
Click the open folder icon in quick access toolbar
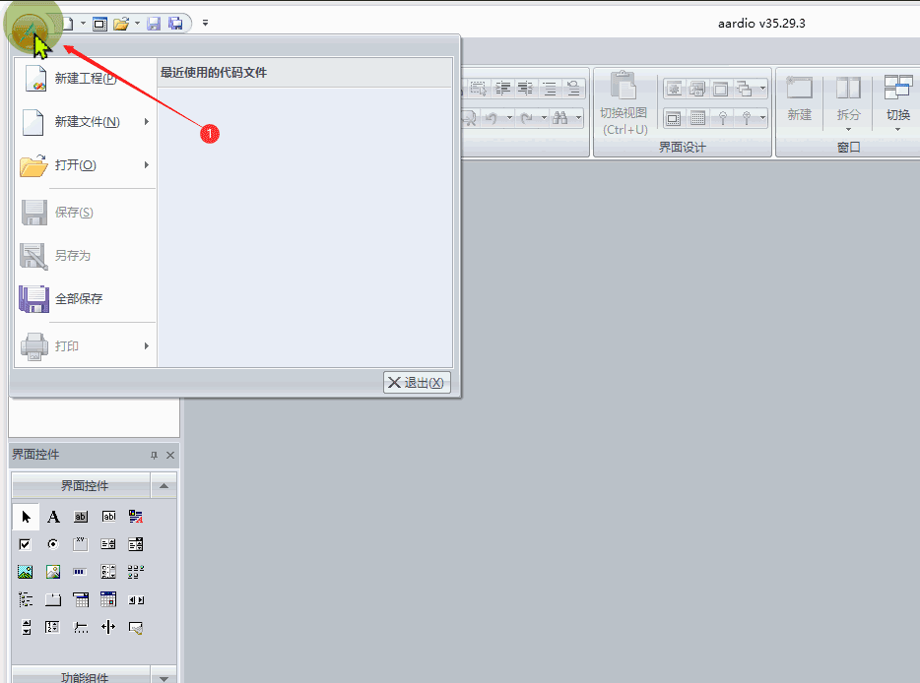[121, 24]
